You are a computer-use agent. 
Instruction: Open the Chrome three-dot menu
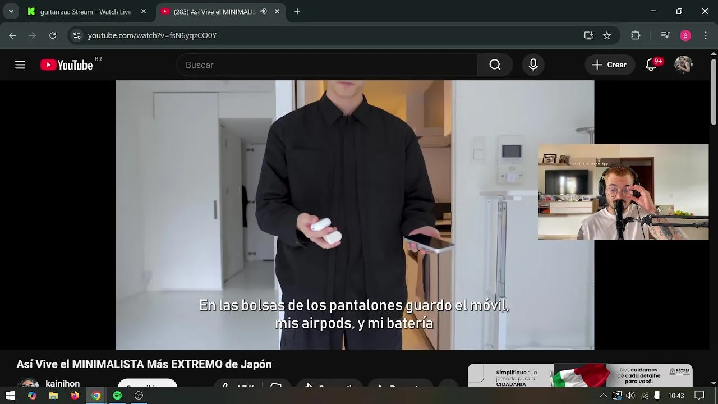click(x=706, y=35)
